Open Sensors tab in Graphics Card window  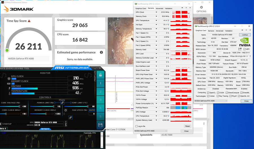(211, 31)
